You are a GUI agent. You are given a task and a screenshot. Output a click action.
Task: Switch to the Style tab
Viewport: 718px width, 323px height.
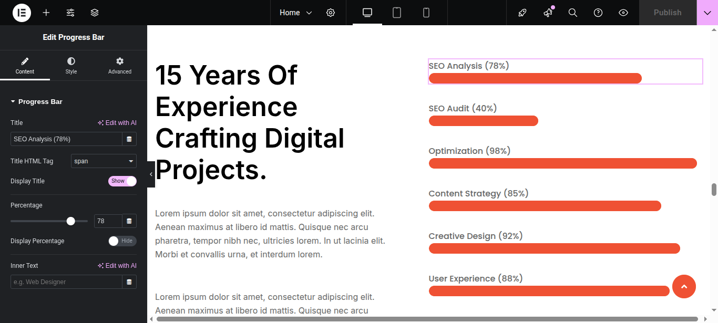tap(71, 66)
